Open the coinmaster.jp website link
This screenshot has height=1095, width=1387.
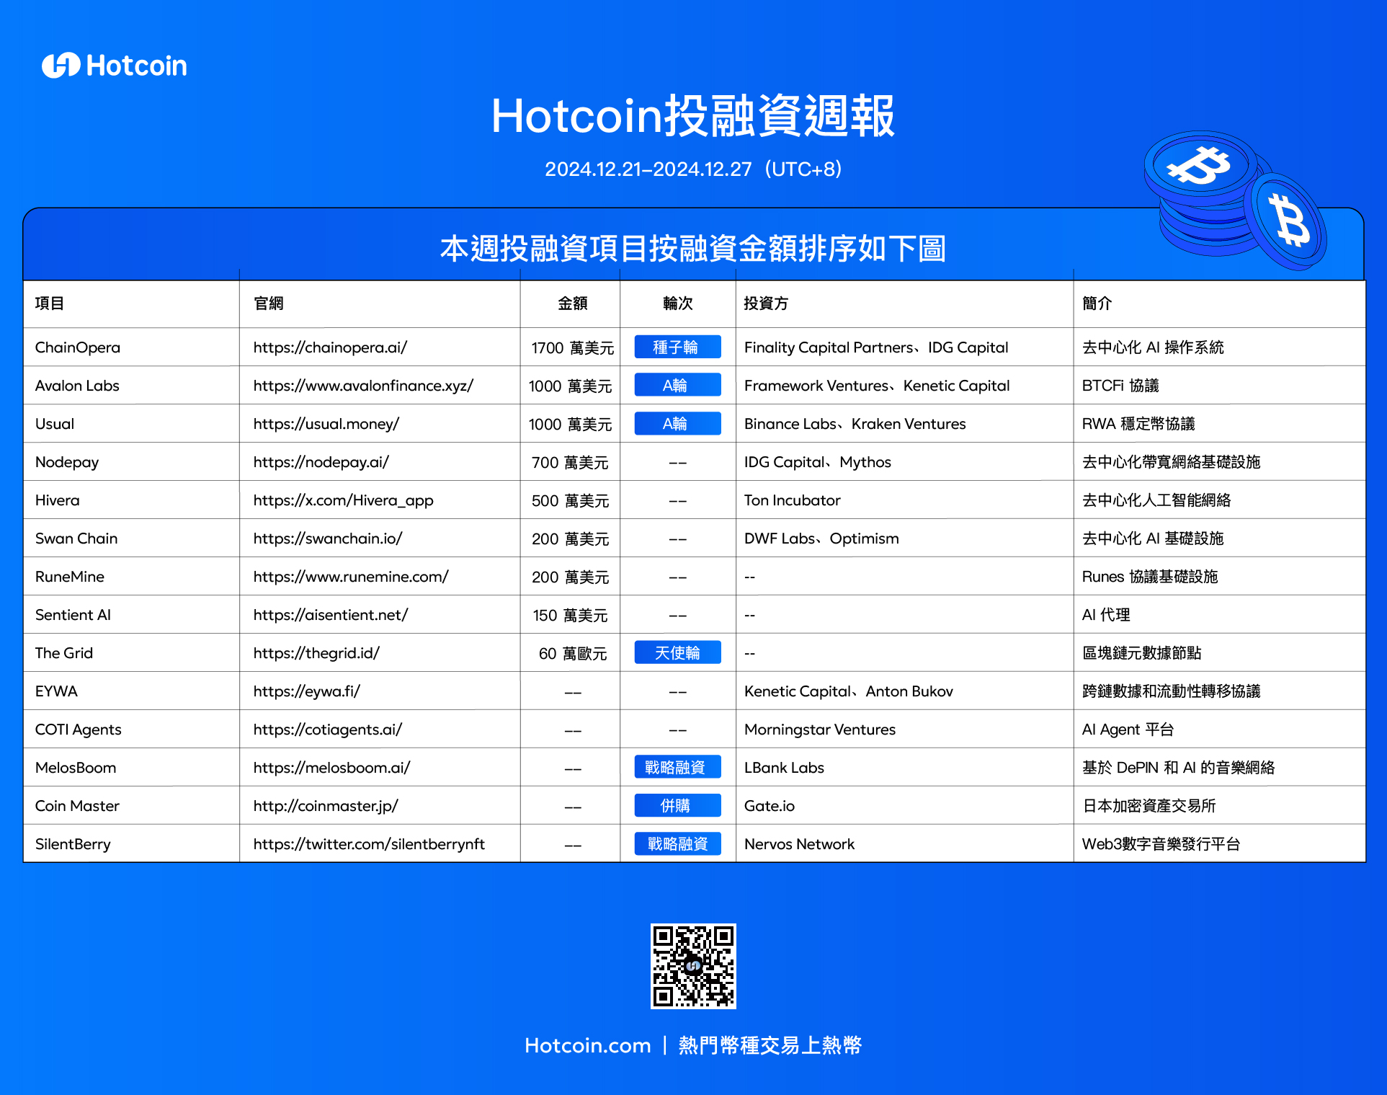[326, 806]
